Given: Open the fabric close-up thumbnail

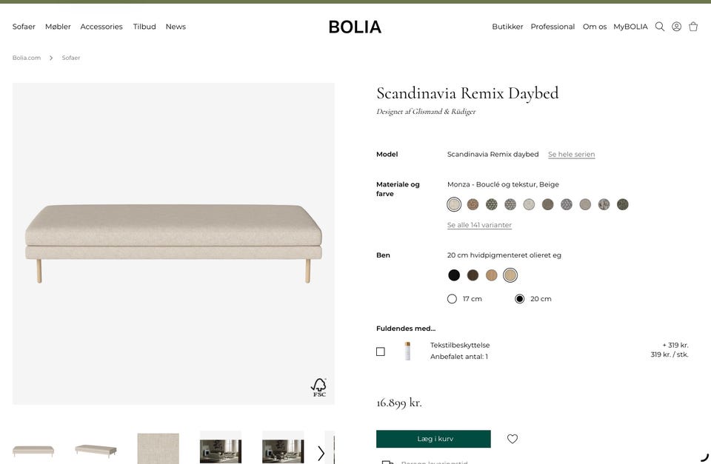Looking at the screenshot, I should click(158, 448).
